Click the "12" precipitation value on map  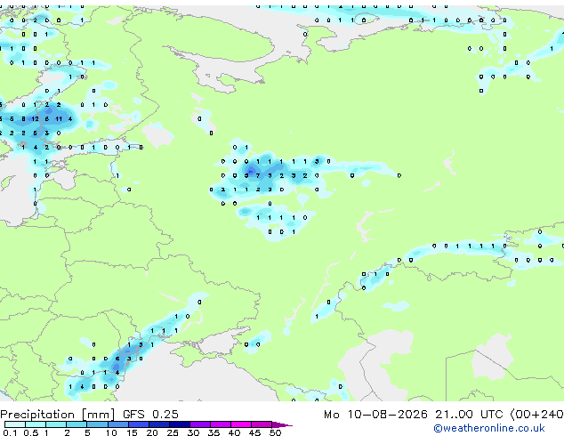tap(35, 118)
